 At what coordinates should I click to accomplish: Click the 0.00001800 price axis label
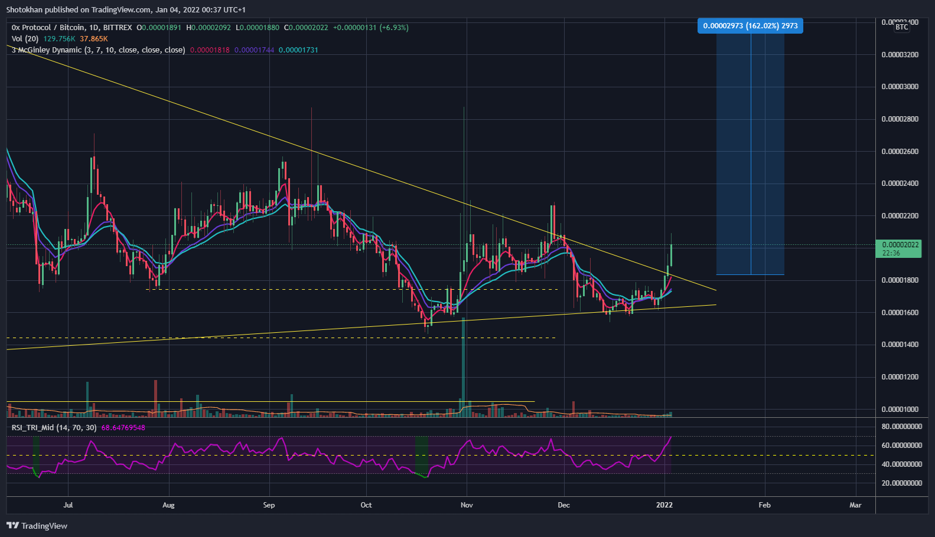[900, 280]
